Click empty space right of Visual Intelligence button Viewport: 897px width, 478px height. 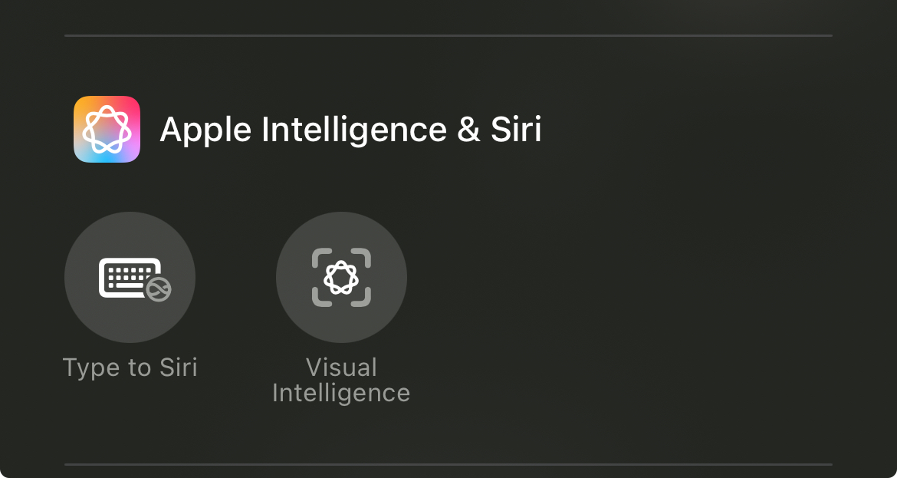pos(613,277)
